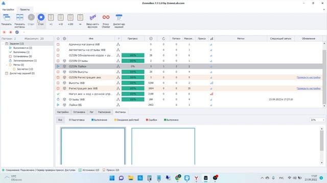Click task list vertical scrollbar
Viewport: 327px width, 183px height.
click(x=324, y=77)
